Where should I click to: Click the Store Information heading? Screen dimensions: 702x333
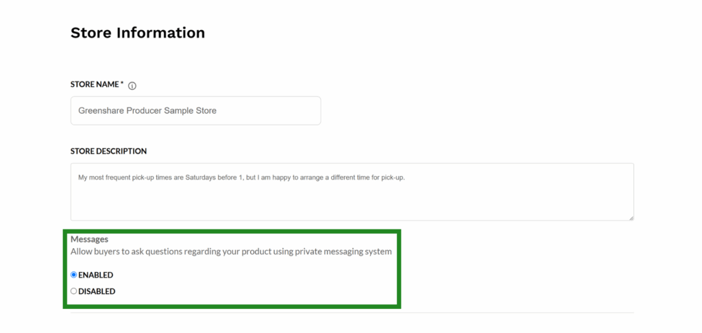coord(138,33)
